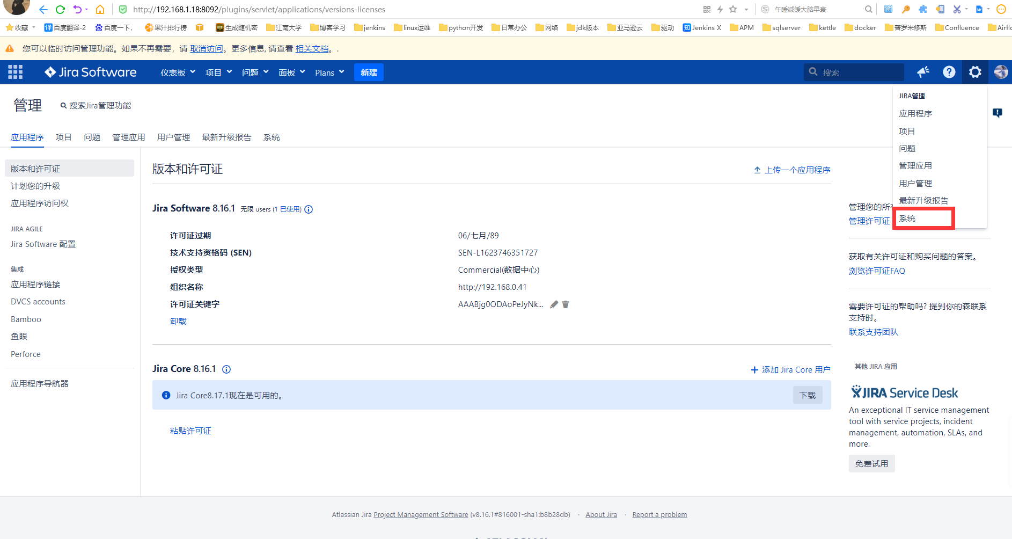This screenshot has width=1012, height=539.
Task: Bookmark the page with the star icon
Action: coord(733,9)
